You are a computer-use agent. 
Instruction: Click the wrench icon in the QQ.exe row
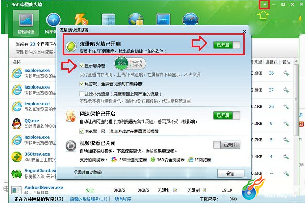[x=286, y=123]
